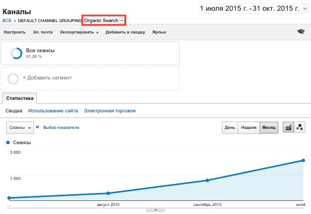Switch to line chart view icon
The width and height of the screenshot is (311, 214).
point(288,127)
